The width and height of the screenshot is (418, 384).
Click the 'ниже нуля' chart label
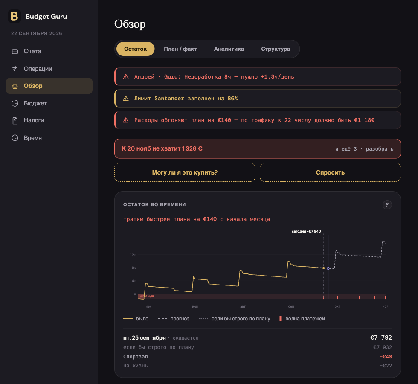[147, 296]
